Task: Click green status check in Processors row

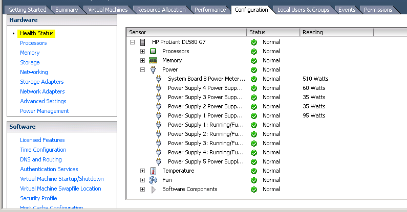Action: pos(254,52)
